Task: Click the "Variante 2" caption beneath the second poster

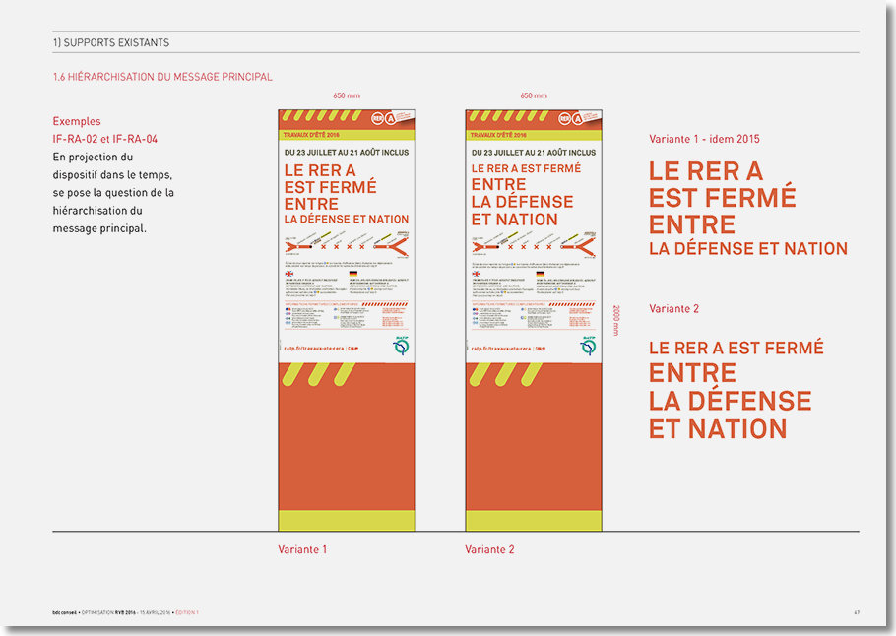Action: tap(489, 549)
